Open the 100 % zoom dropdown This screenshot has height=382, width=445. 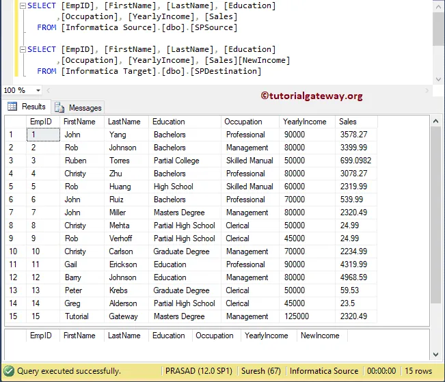38,90
